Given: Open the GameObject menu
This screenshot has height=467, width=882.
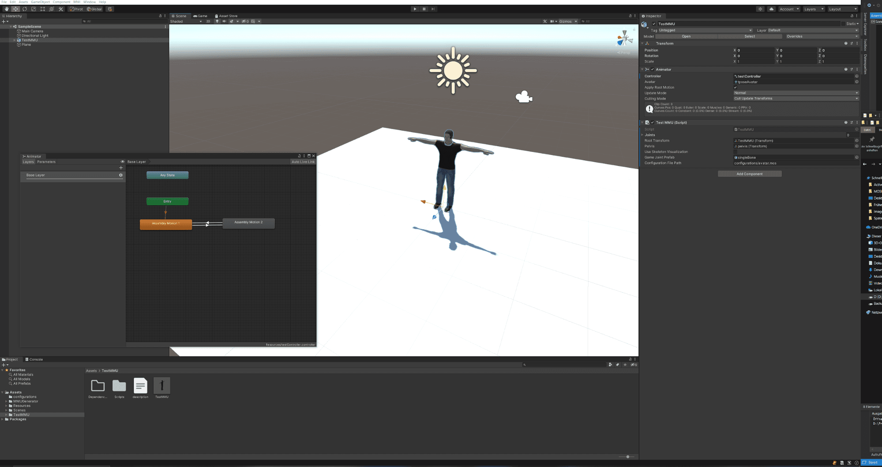Looking at the screenshot, I should (x=40, y=2).
